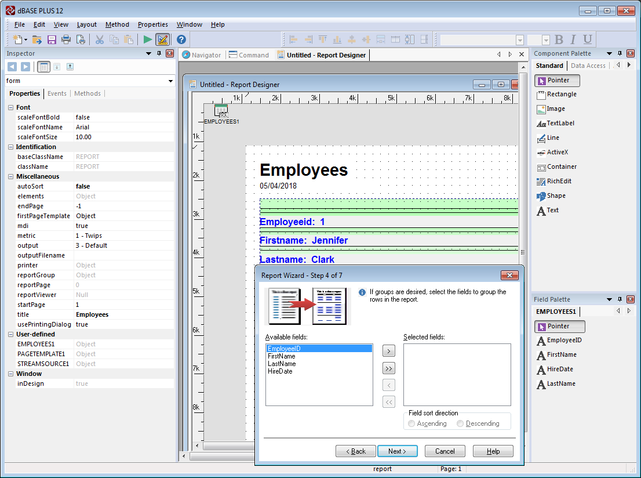Collapse the Window property group
The height and width of the screenshot is (478, 641).
point(10,374)
